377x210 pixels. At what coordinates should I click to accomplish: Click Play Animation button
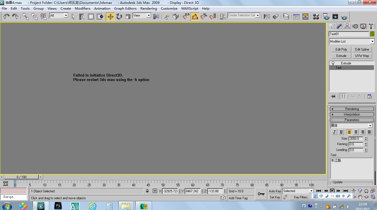pos(332,191)
